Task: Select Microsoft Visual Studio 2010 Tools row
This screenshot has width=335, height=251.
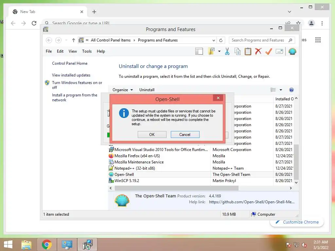Action: tap(201, 150)
